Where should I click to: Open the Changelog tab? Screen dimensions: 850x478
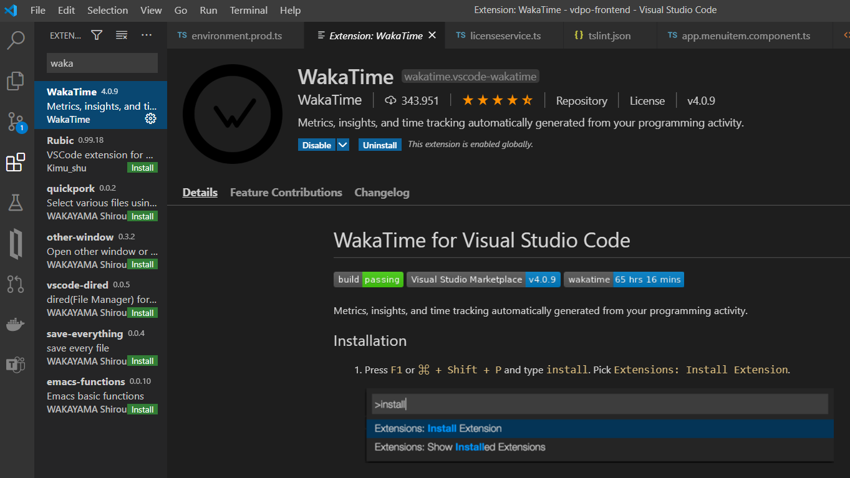382,193
